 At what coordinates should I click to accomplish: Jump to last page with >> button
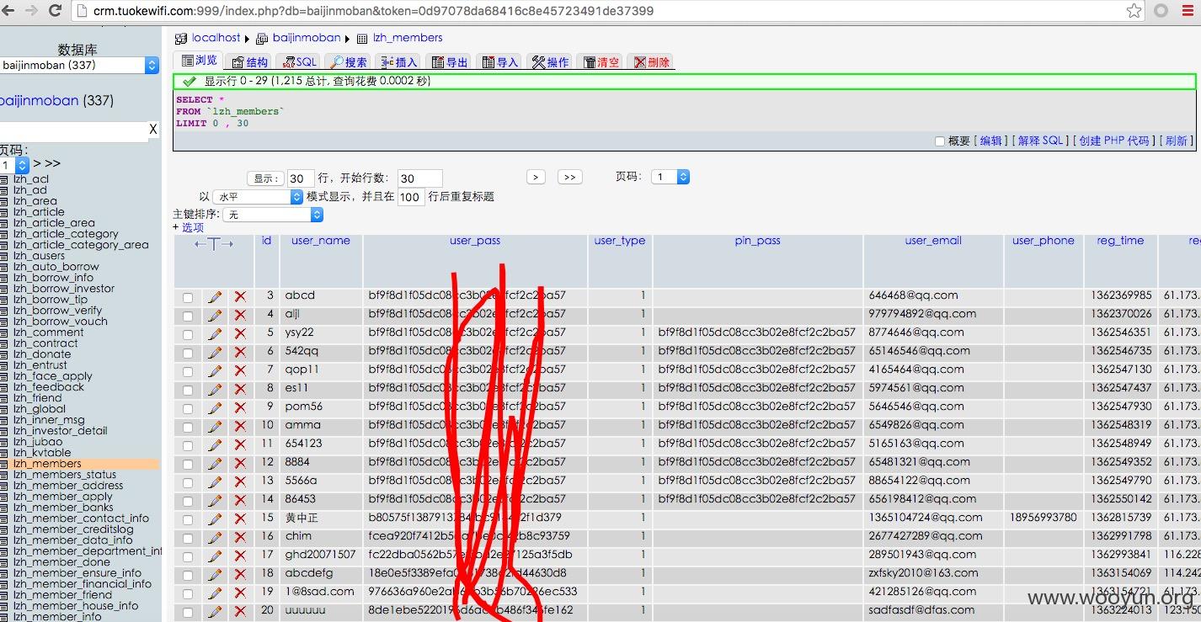pyautogui.click(x=570, y=177)
